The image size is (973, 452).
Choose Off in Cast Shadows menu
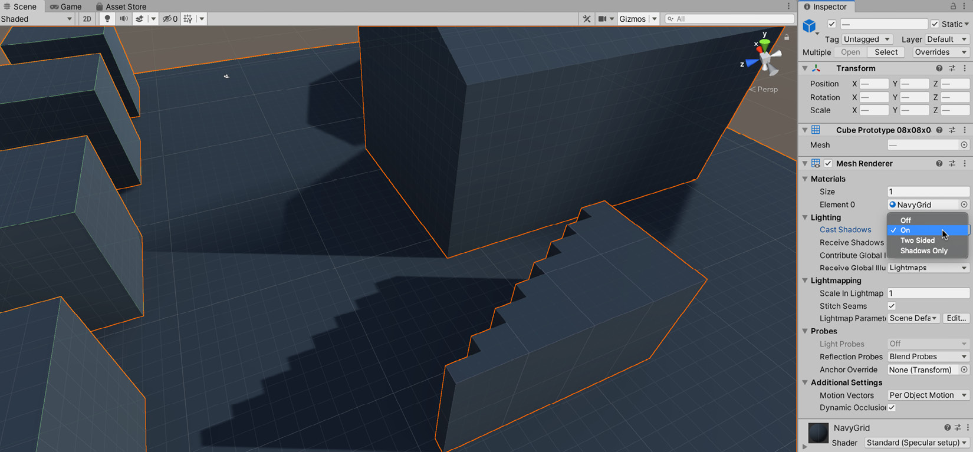(x=928, y=220)
